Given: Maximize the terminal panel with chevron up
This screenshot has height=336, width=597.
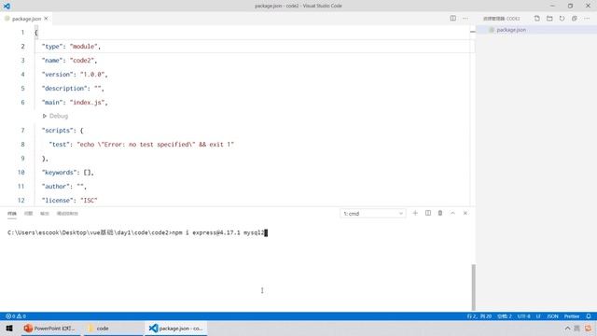Looking at the screenshot, I should (x=452, y=213).
